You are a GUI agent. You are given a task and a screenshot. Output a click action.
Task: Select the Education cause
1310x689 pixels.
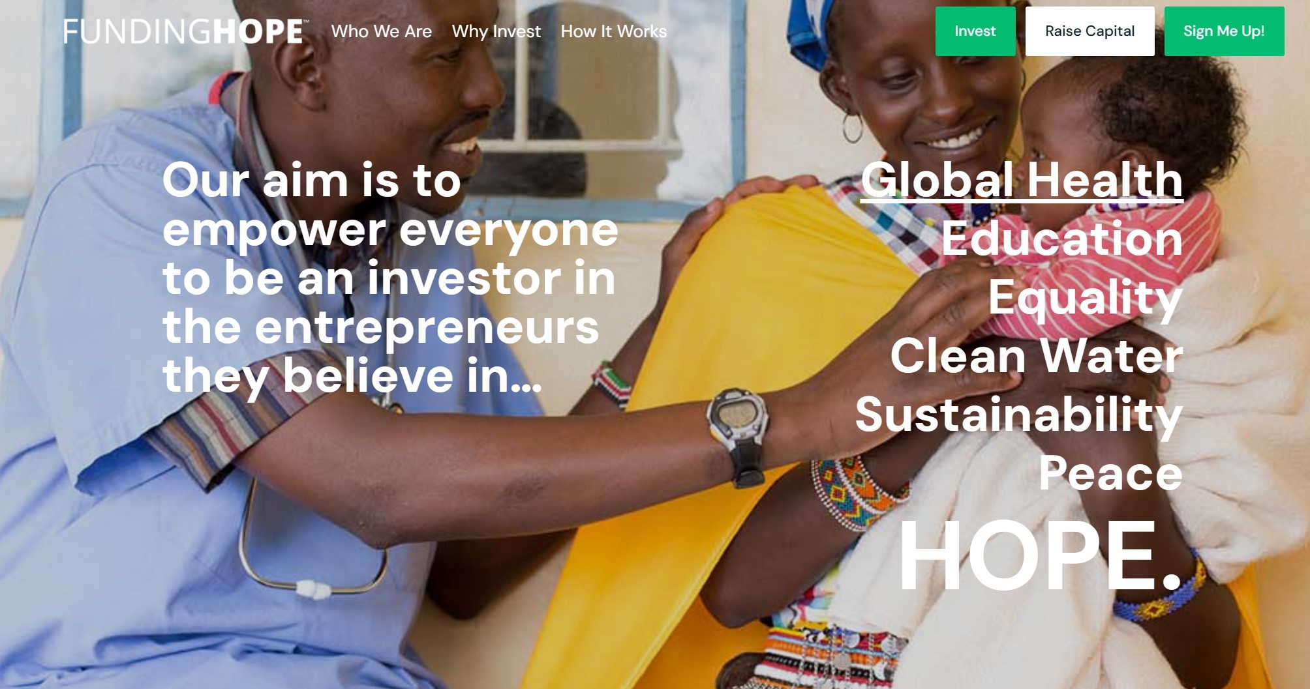tap(1062, 239)
